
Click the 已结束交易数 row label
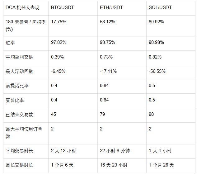pos(19,115)
